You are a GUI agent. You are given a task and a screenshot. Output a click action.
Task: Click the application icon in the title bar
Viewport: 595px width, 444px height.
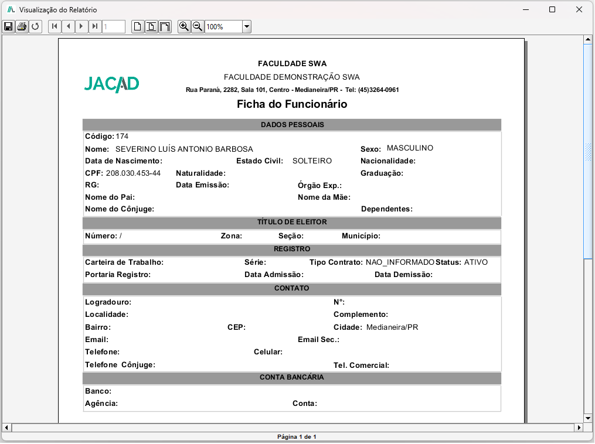(x=11, y=9)
